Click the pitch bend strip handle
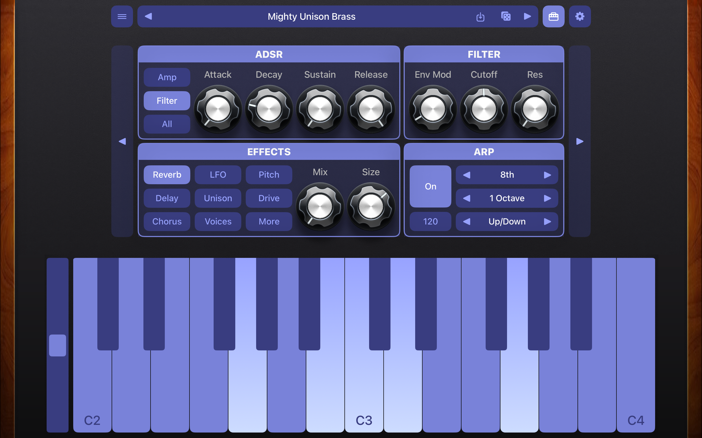This screenshot has width=702, height=438. click(x=57, y=345)
